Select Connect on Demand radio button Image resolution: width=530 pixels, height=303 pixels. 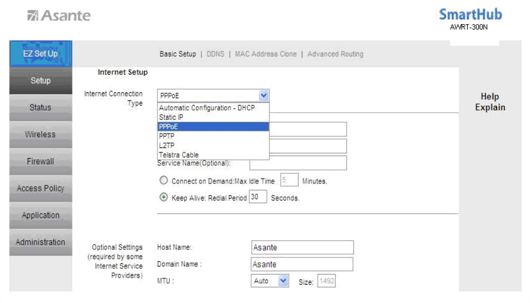pyautogui.click(x=164, y=180)
